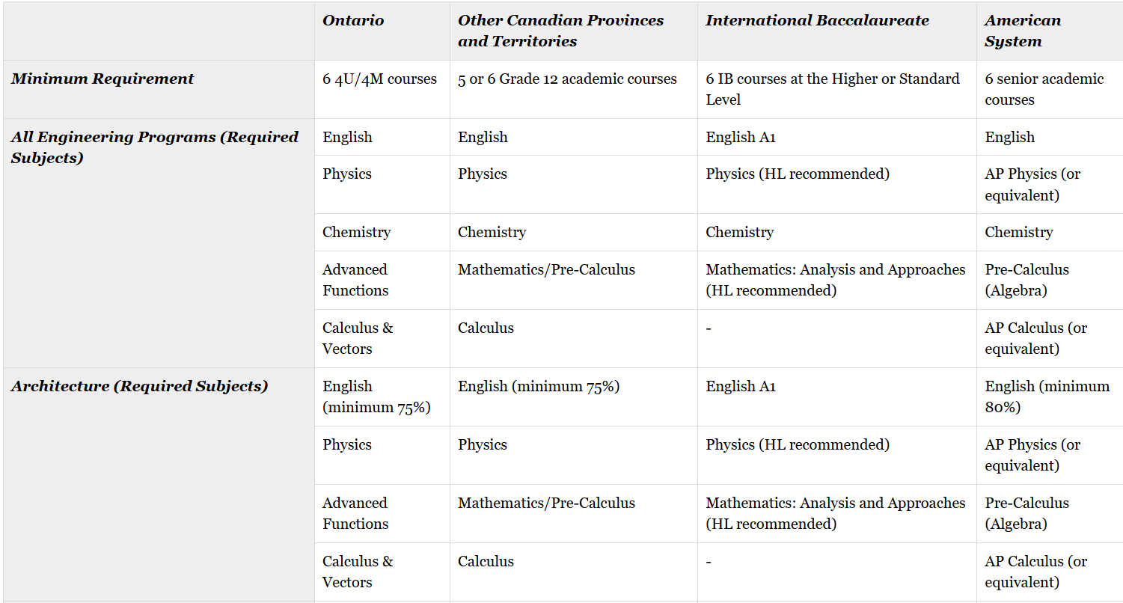Click the International Baccalaureate column header
The image size is (1123, 603).
point(817,21)
